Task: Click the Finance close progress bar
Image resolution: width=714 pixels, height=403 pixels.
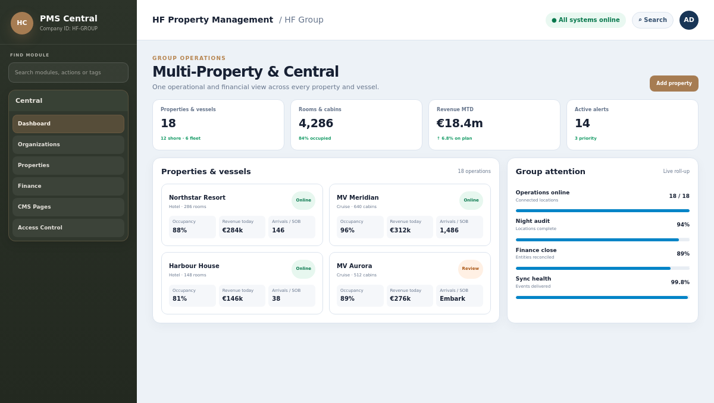Action: click(603, 268)
